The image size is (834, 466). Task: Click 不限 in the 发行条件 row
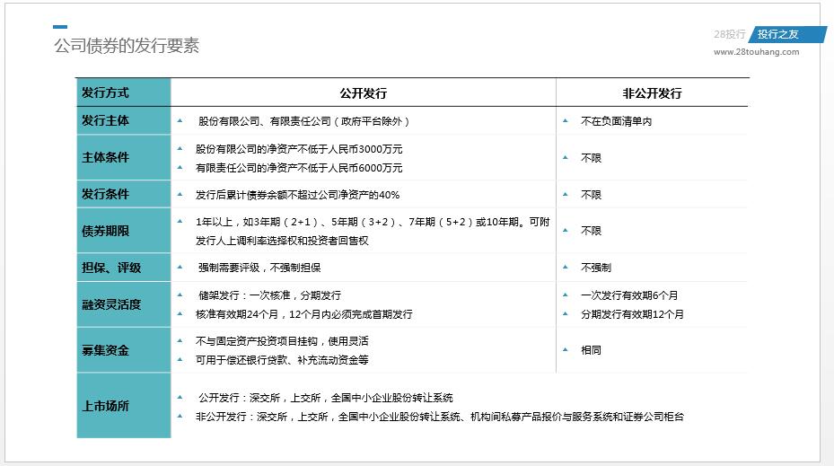coord(591,195)
